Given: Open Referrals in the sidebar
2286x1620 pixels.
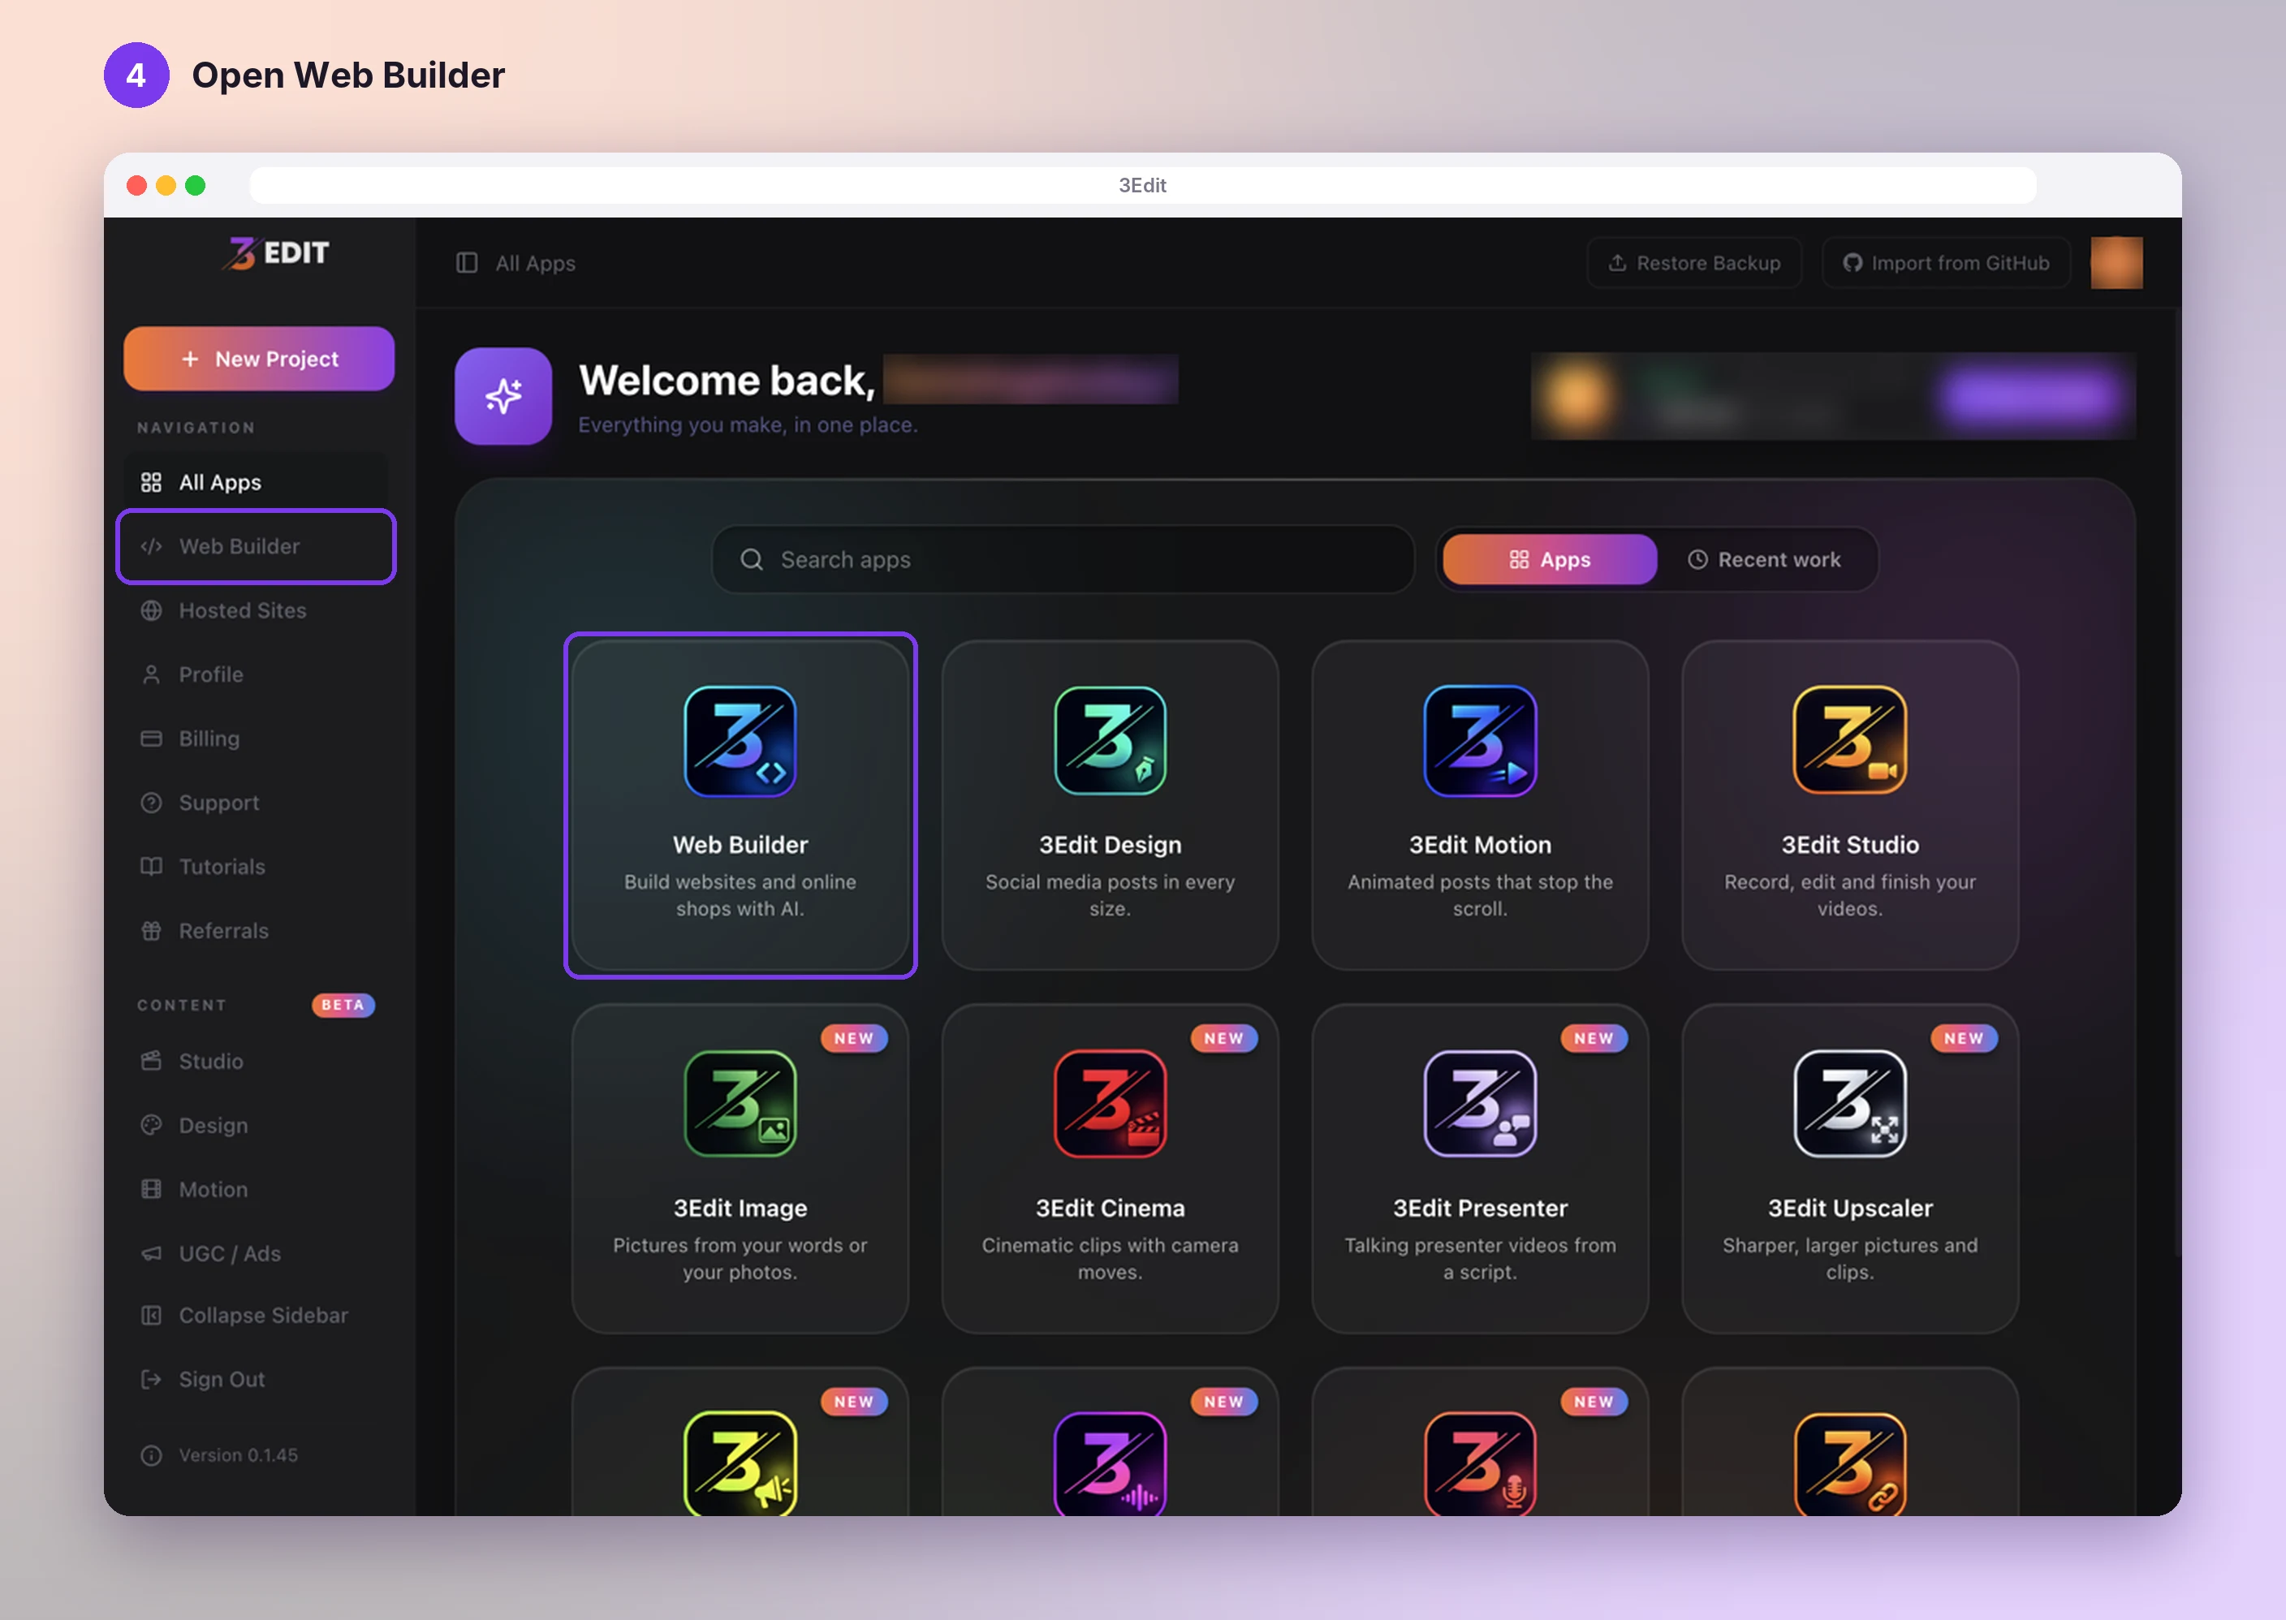Looking at the screenshot, I should (x=257, y=931).
